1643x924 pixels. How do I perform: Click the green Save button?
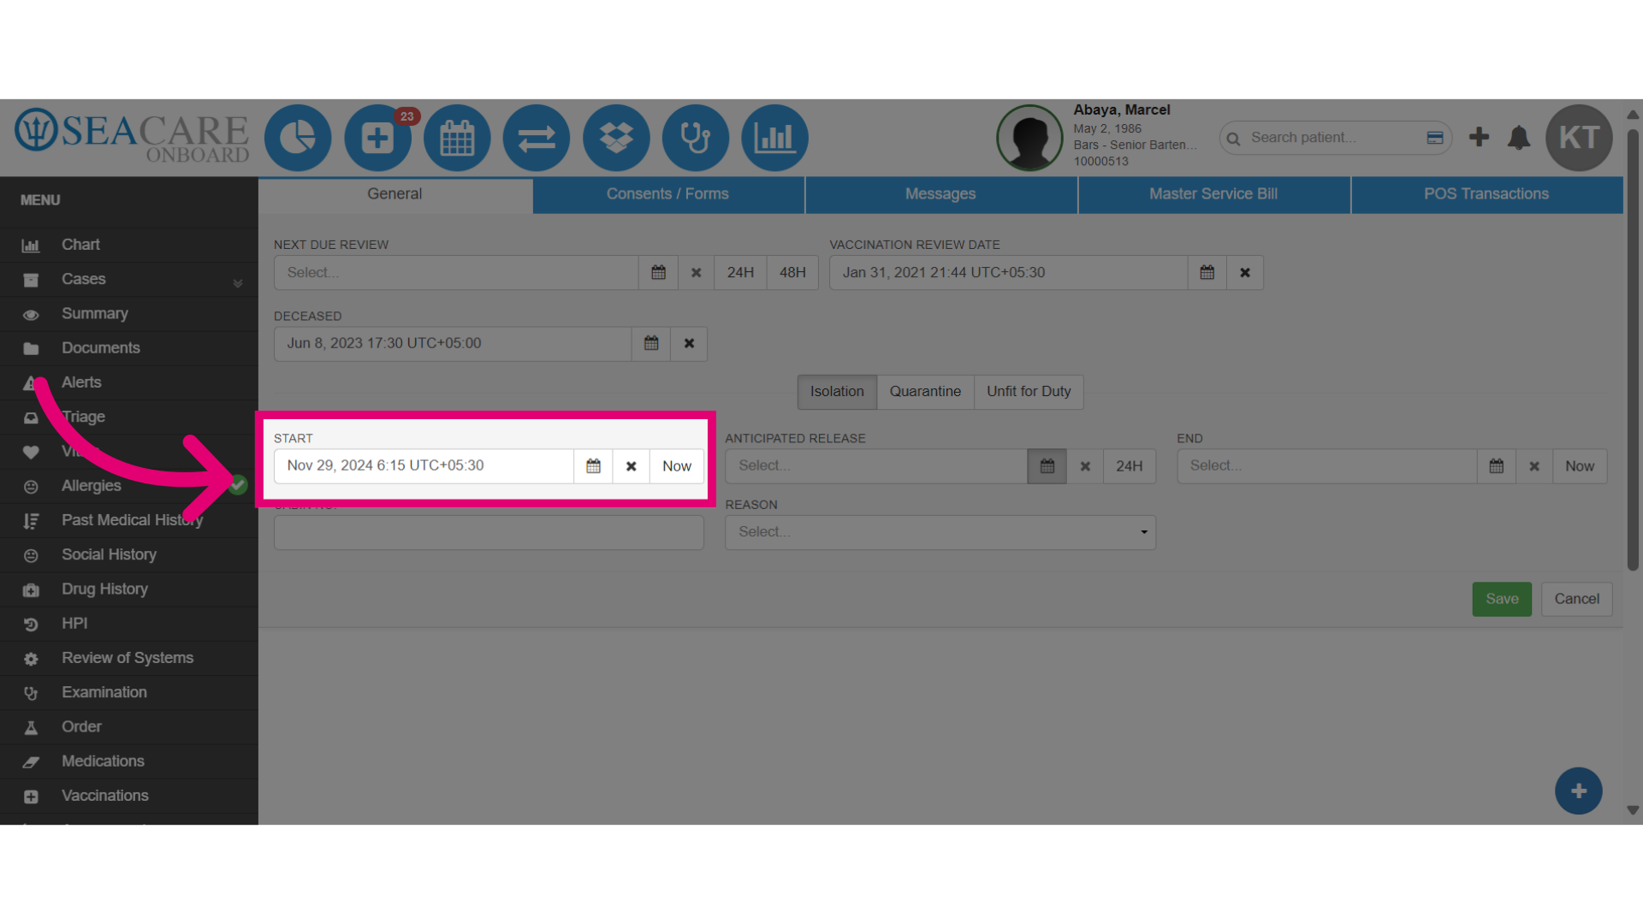click(x=1502, y=600)
